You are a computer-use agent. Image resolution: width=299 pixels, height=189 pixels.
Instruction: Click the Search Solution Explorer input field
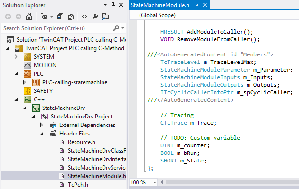[57, 28]
